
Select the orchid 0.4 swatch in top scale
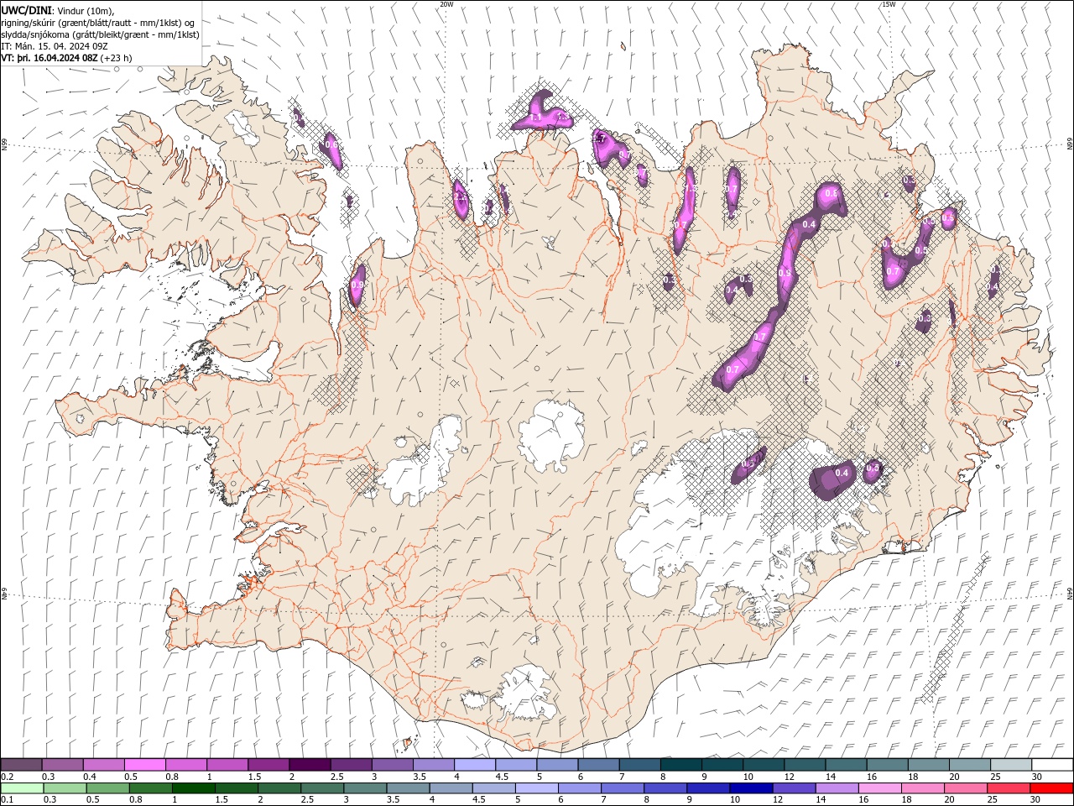(104, 765)
